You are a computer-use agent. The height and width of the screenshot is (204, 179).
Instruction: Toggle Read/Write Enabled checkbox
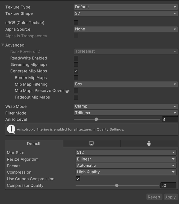[76, 58]
